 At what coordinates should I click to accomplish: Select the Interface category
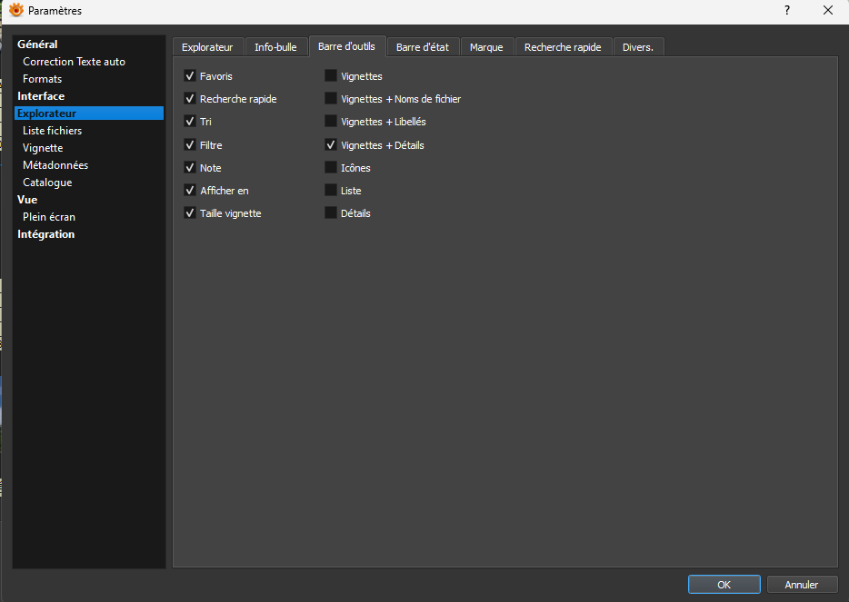pyautogui.click(x=41, y=96)
